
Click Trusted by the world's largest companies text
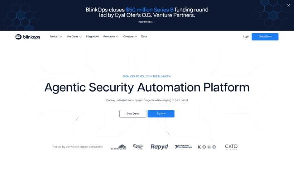pyautogui.click(x=78, y=147)
